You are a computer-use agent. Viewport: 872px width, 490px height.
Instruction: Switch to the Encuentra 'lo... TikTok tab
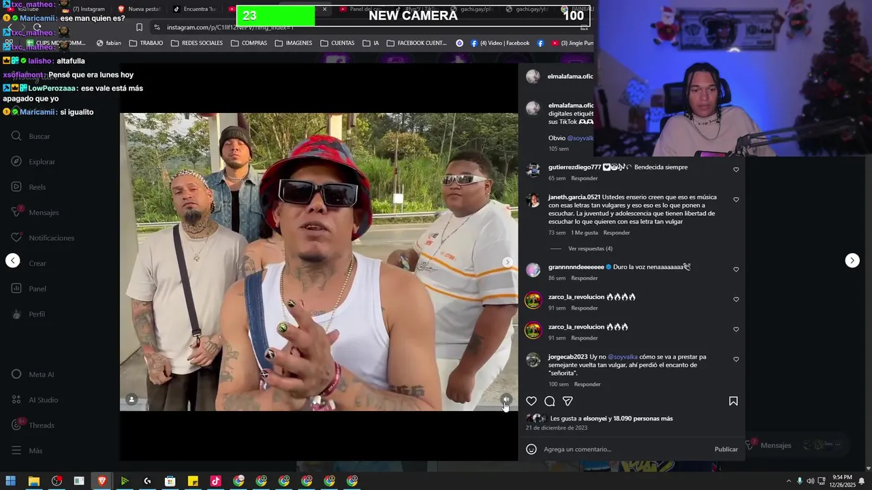click(x=196, y=9)
